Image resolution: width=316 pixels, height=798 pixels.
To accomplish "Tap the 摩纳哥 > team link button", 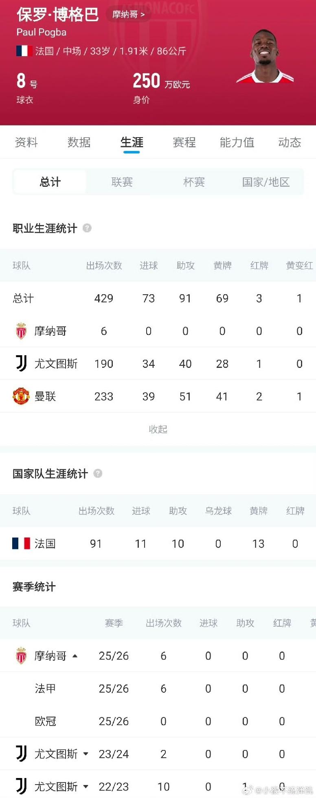I will point(129,15).
